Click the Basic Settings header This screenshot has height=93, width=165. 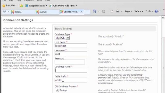click(x=105, y=29)
